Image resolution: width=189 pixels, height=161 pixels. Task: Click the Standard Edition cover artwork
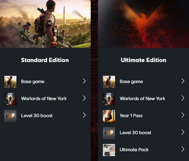coord(45,24)
